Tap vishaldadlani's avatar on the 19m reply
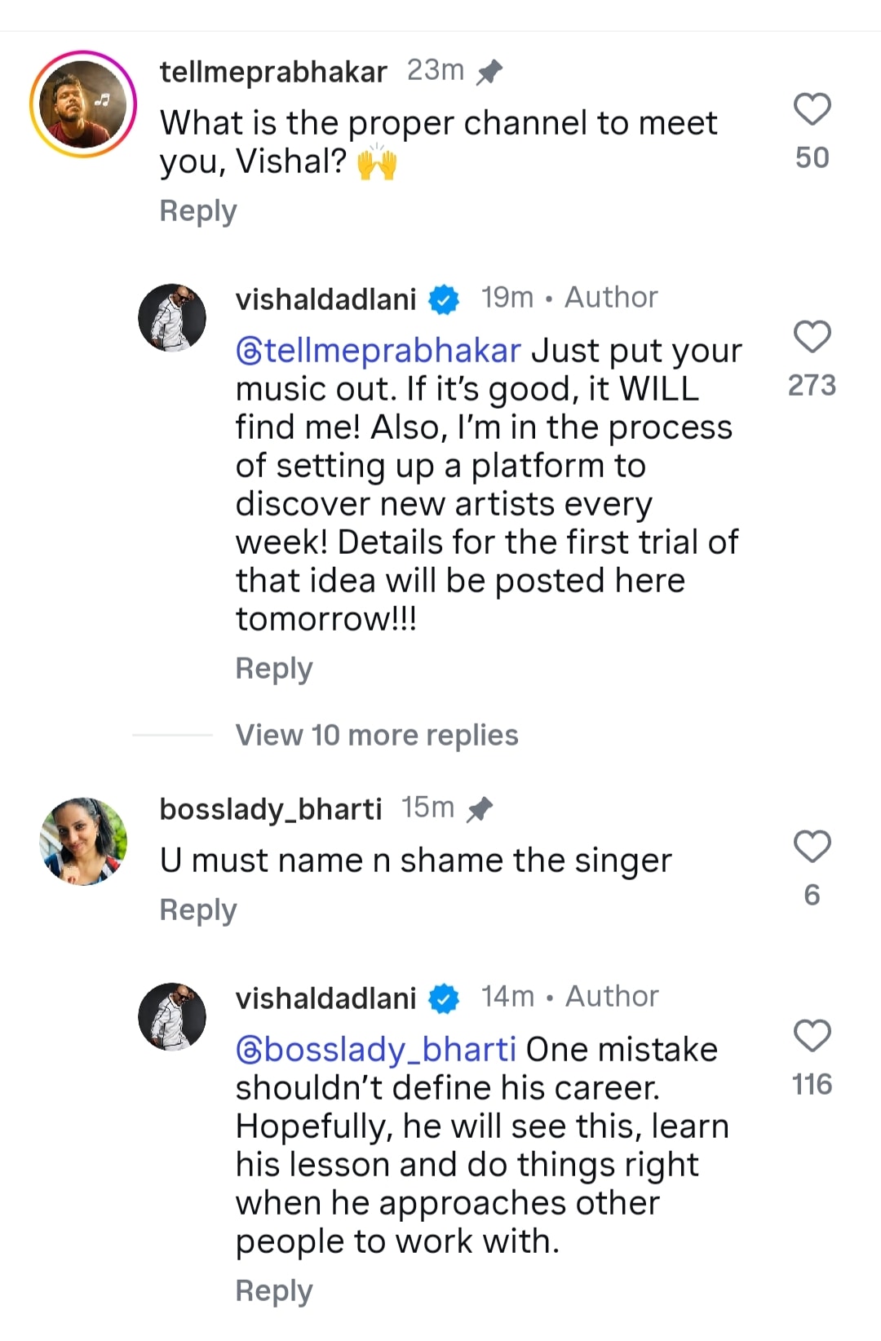This screenshot has height=1341, width=881. (x=172, y=317)
